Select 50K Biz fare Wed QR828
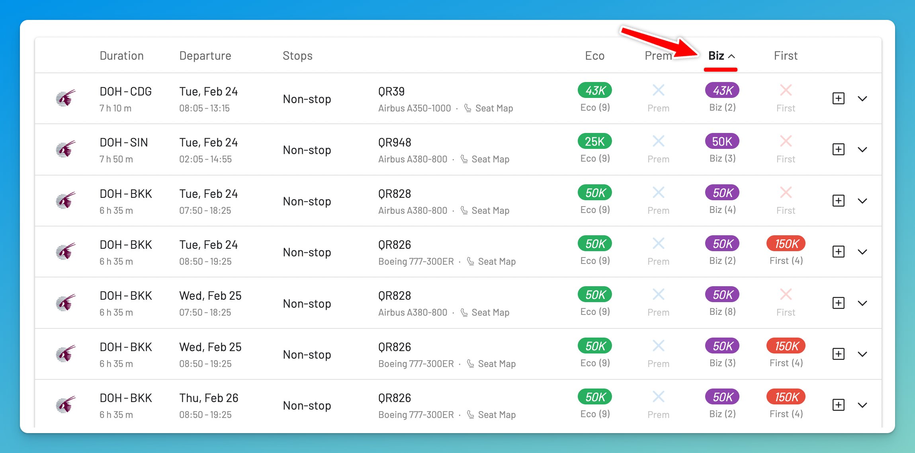The width and height of the screenshot is (915, 453). 722,295
